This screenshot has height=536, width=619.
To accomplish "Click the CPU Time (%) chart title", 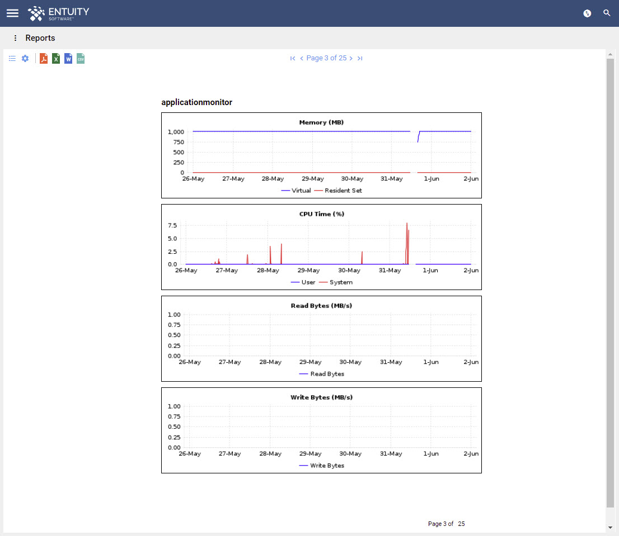I will 322,214.
